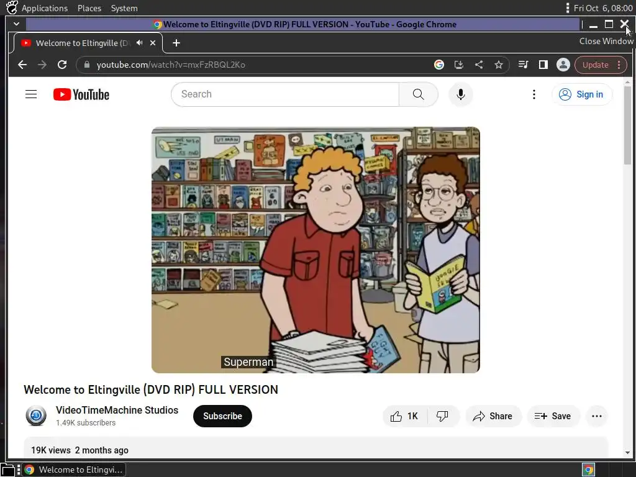This screenshot has width=636, height=477.
Task: Click the 1.49K subscribers text
Action: (x=86, y=422)
